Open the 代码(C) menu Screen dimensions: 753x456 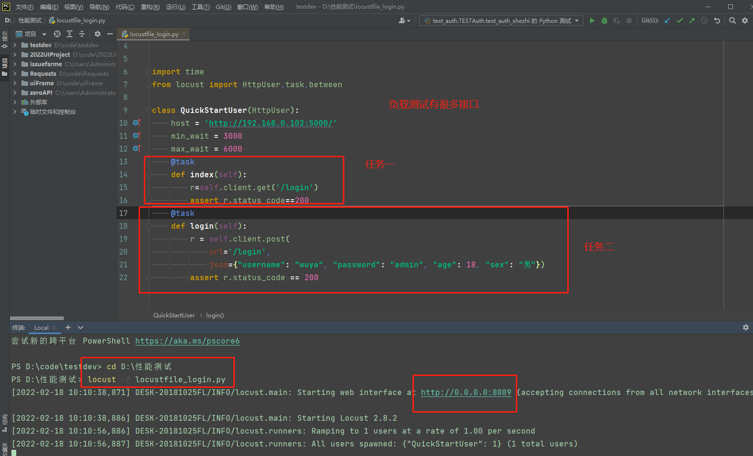pos(125,7)
